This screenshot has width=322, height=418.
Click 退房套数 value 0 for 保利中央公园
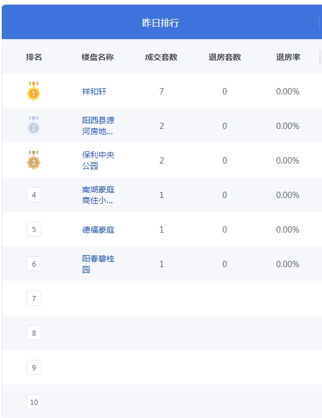[225, 161]
